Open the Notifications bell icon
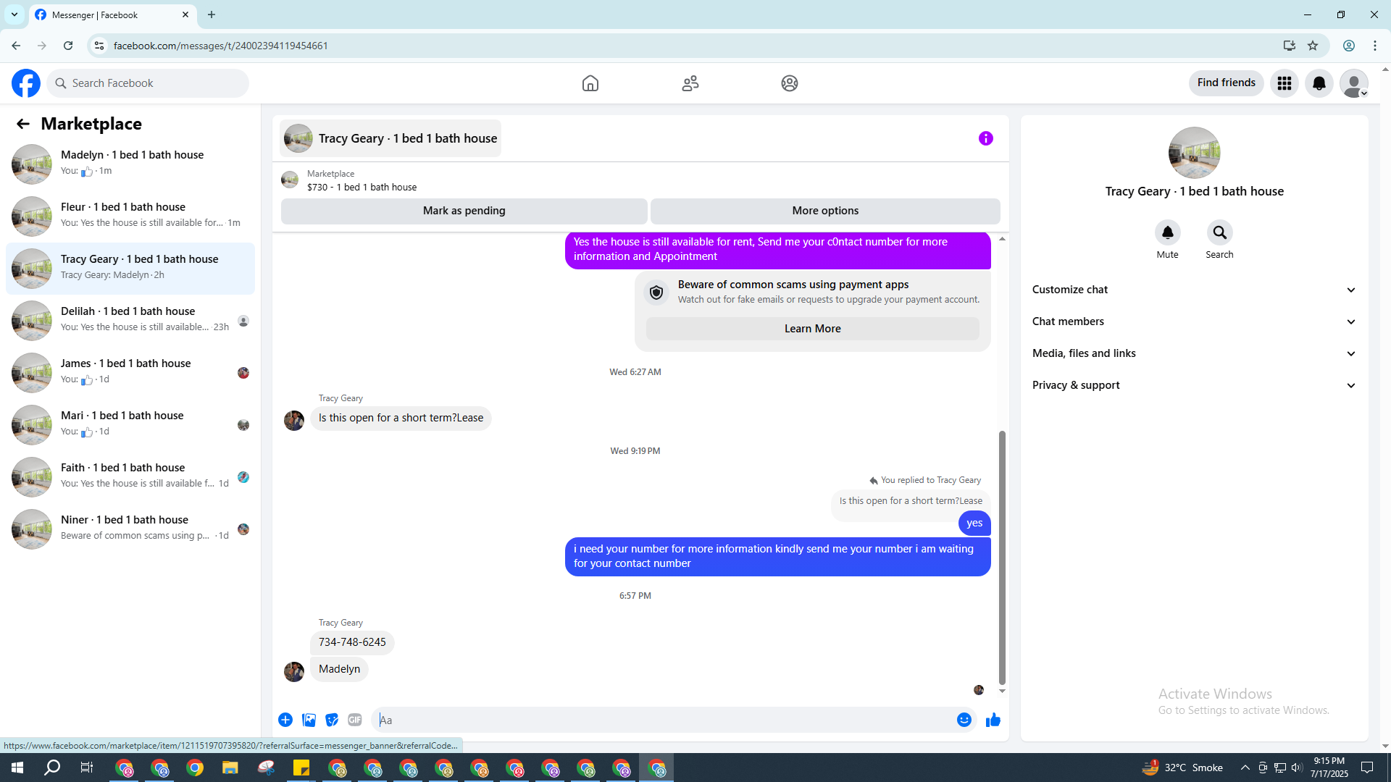 (1319, 83)
